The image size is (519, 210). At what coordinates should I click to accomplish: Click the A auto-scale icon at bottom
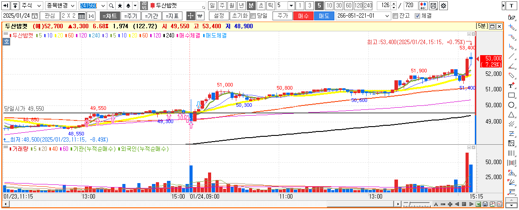coord(436,204)
